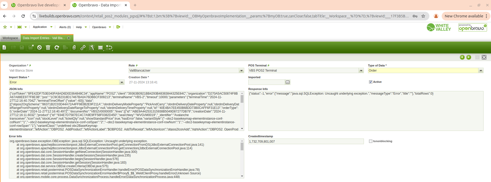The height and width of the screenshot is (182, 491).
Task: Switch to the Workspace tab
Action: coord(10,38)
